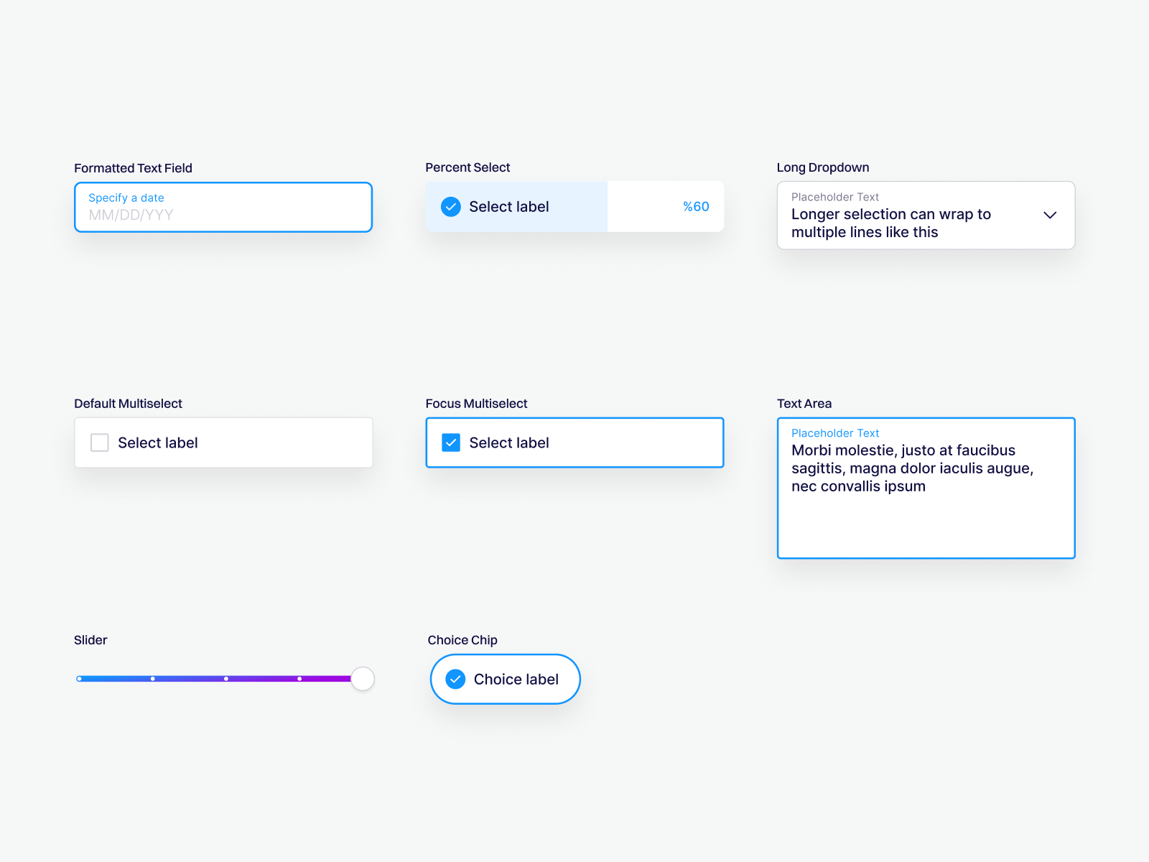Open the Long Dropdown selection list

point(926,215)
